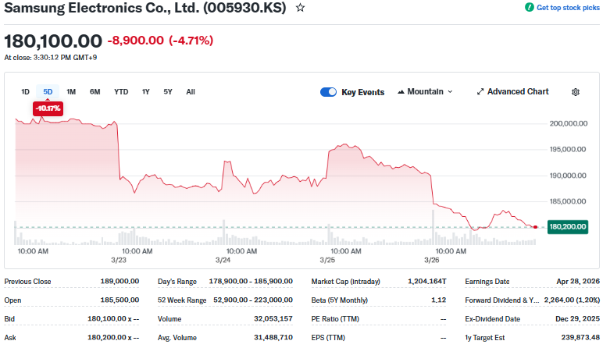Click the 180,200.00 current price label
610x348 pixels.
pos(568,227)
